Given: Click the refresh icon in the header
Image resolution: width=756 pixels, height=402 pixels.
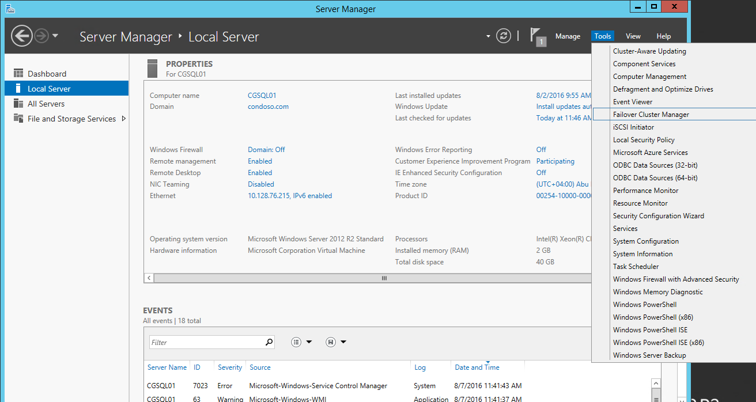Looking at the screenshot, I should 504,36.
